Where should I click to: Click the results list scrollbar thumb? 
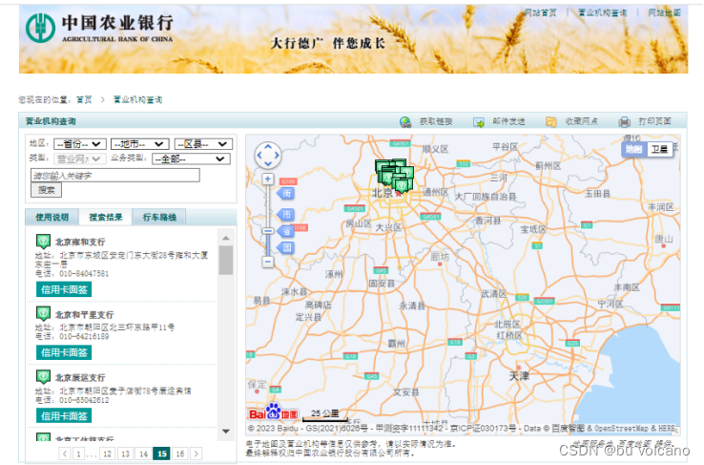click(226, 260)
